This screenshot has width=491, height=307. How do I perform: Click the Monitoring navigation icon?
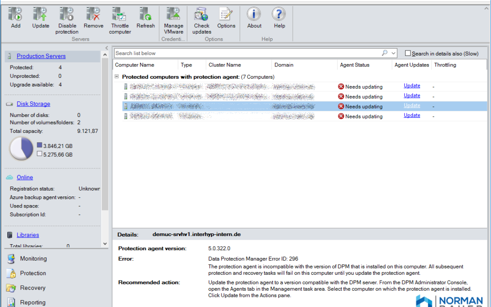coord(11,259)
